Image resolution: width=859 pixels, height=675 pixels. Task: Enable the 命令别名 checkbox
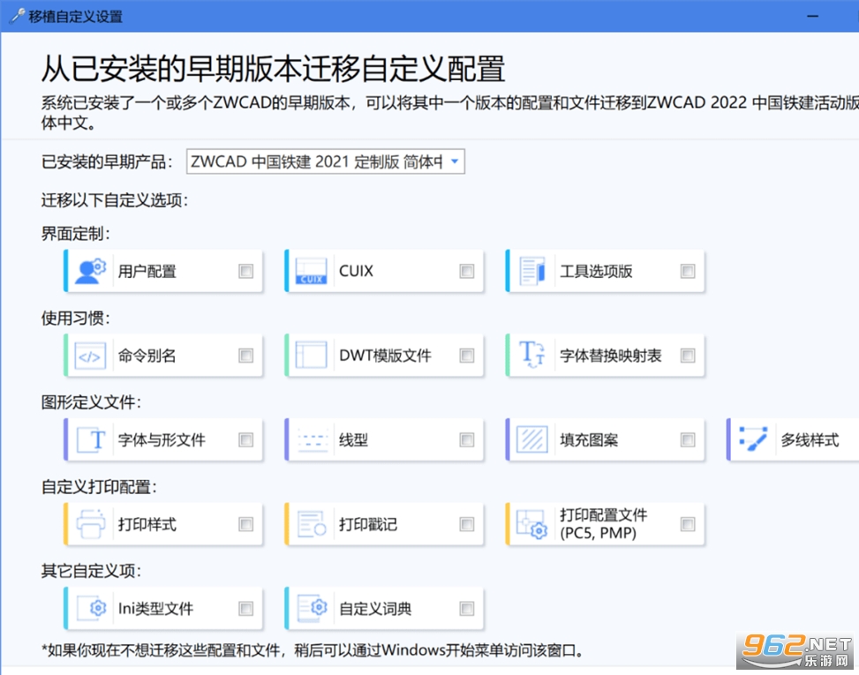click(x=246, y=356)
